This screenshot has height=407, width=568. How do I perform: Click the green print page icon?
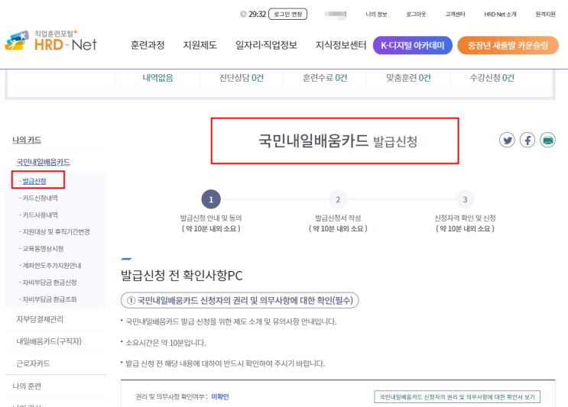(547, 140)
